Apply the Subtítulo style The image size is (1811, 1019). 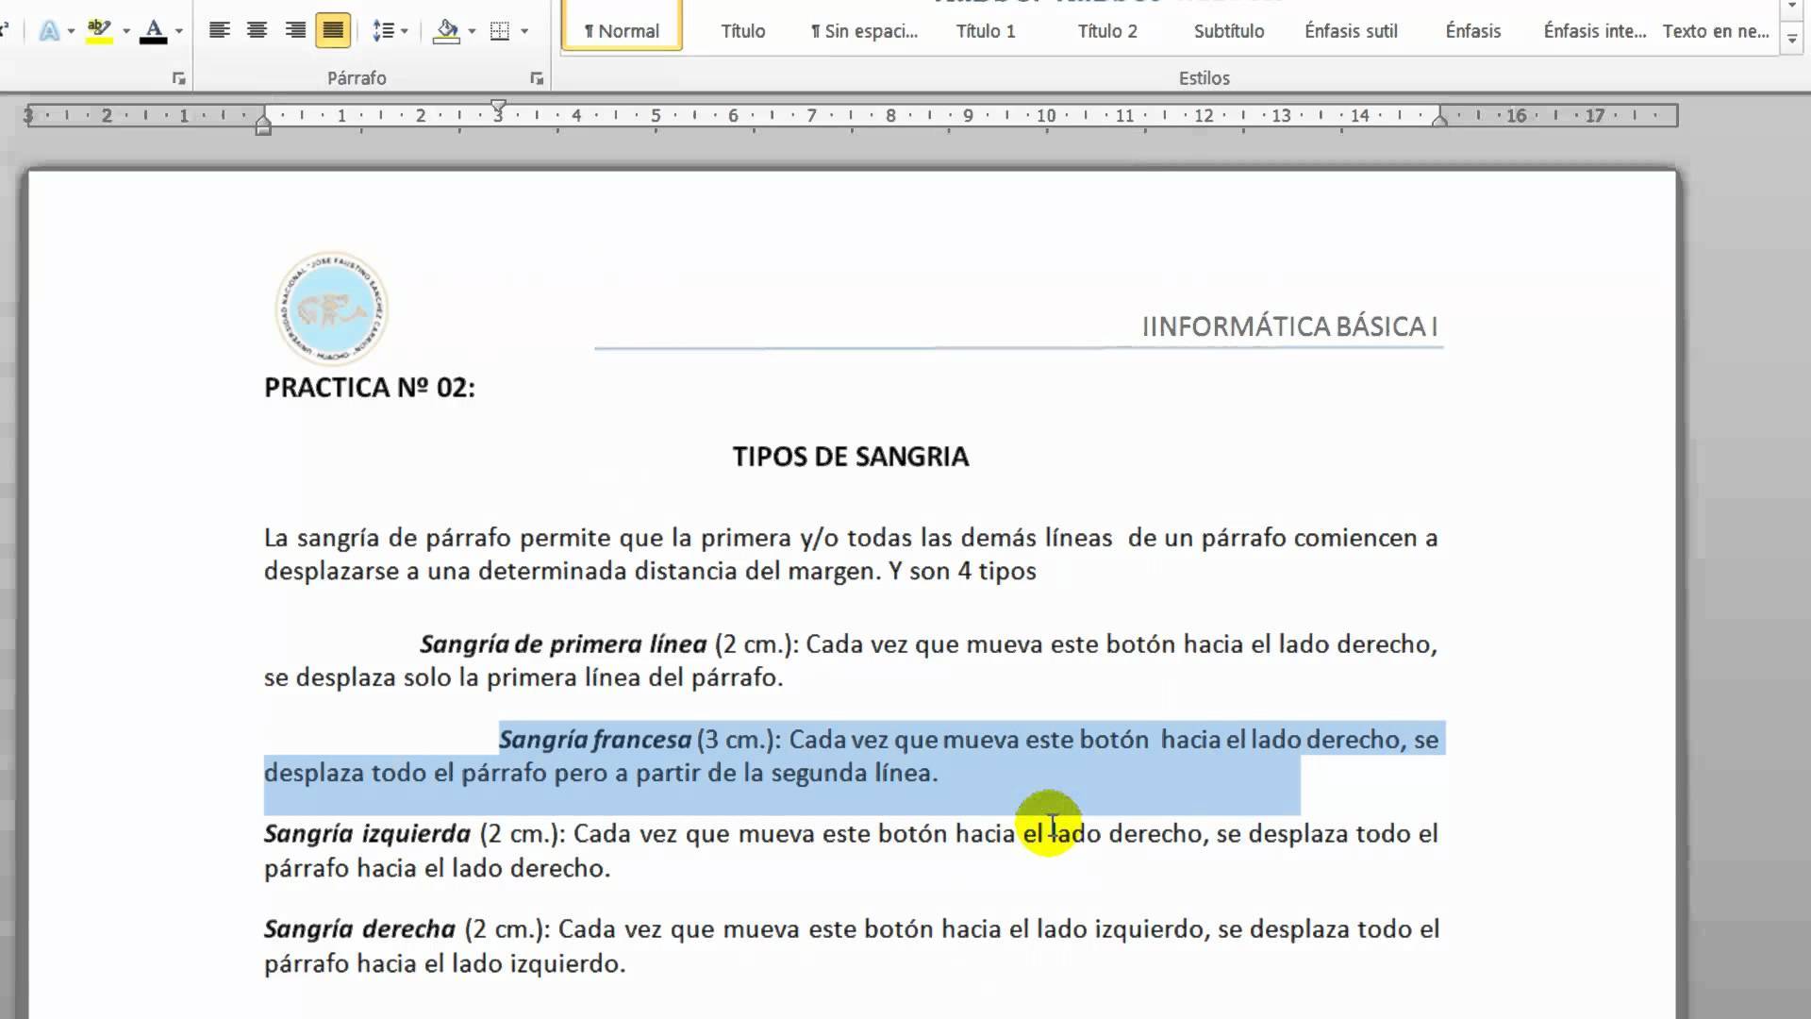pyautogui.click(x=1228, y=31)
